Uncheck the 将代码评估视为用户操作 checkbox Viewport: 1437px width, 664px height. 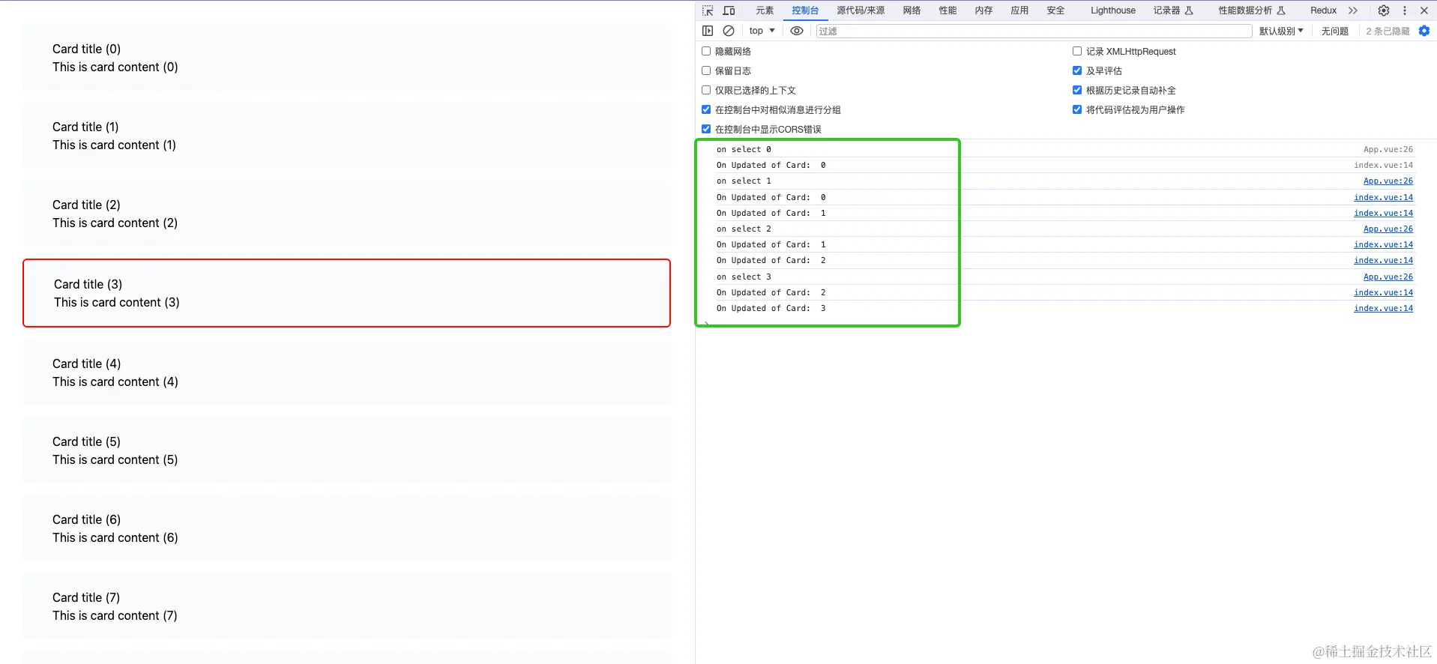click(x=1077, y=109)
